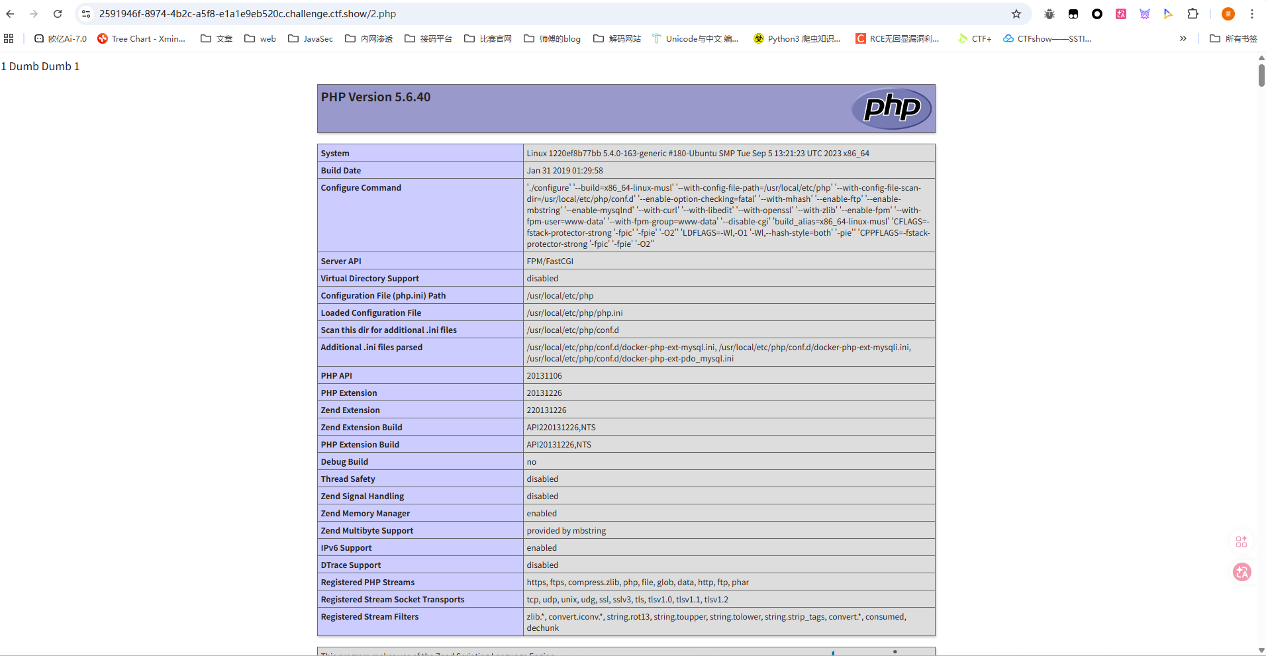Open the Unicode与中文 bookmark
This screenshot has width=1266, height=656.
[695, 38]
